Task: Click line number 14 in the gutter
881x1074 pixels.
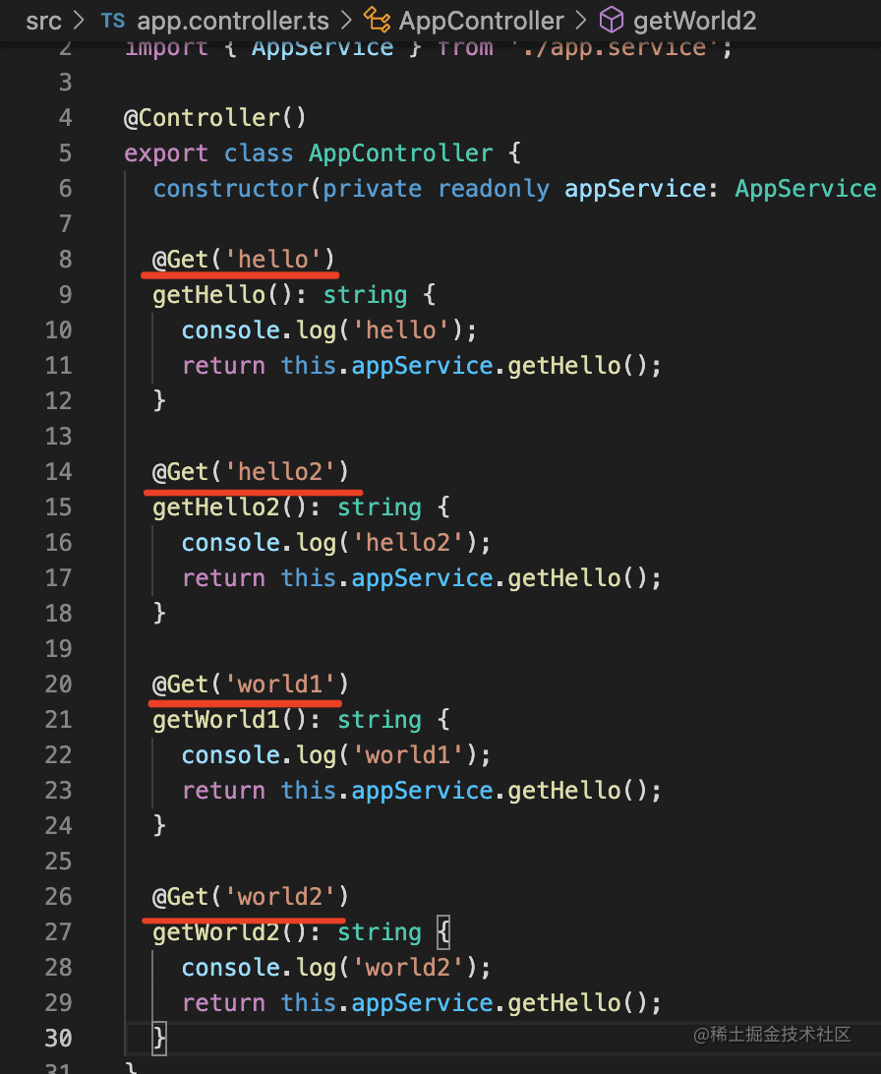Action: pyautogui.click(x=59, y=472)
